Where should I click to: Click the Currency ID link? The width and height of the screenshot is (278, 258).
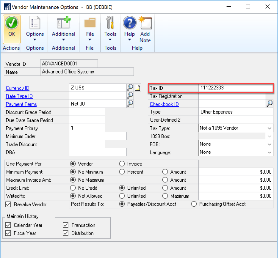18,88
